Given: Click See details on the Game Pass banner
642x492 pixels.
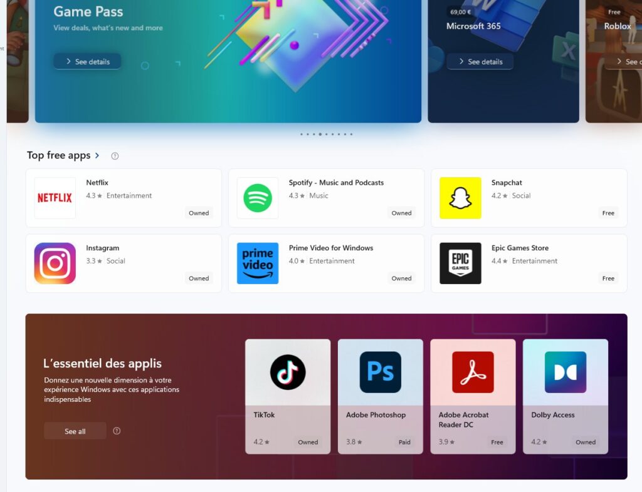Looking at the screenshot, I should coord(87,61).
